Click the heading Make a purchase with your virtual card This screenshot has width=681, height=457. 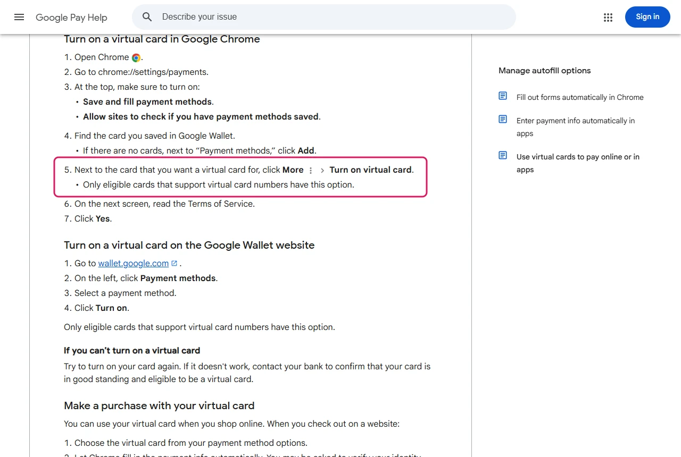pos(159,405)
